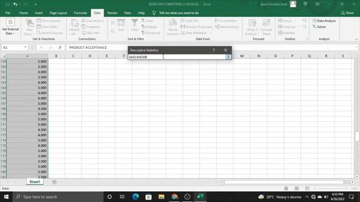Switch to the Formulas tab
The height and width of the screenshot is (202, 360).
pyautogui.click(x=80, y=13)
